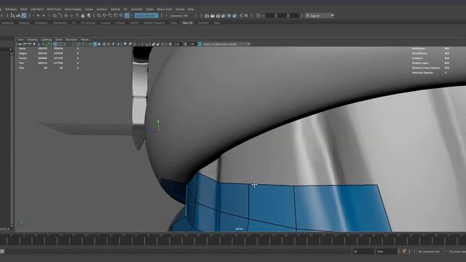Open Camera Attributes icon in panel toolbar
The image size is (466, 262).
click(29, 44)
